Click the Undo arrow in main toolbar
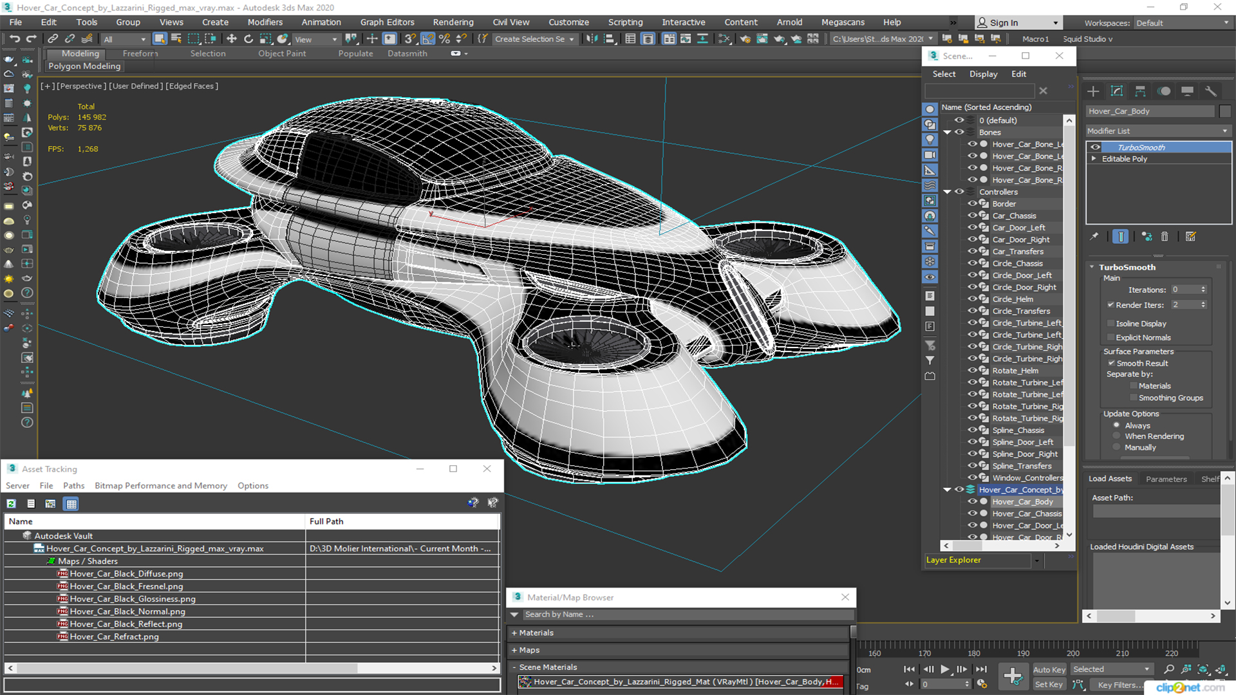Viewport: 1236px width, 695px height. [x=14, y=39]
